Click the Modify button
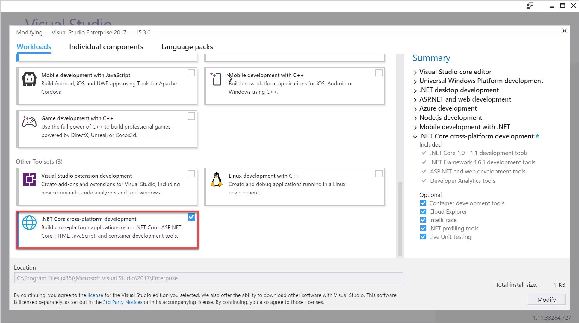Viewport: 579px width, 323px height. (x=546, y=300)
